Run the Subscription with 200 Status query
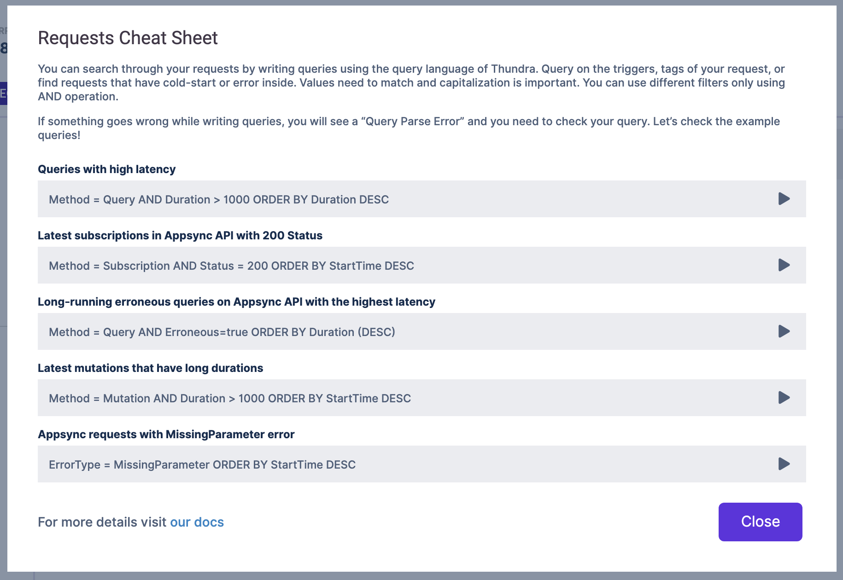Image resolution: width=843 pixels, height=580 pixels. [784, 265]
